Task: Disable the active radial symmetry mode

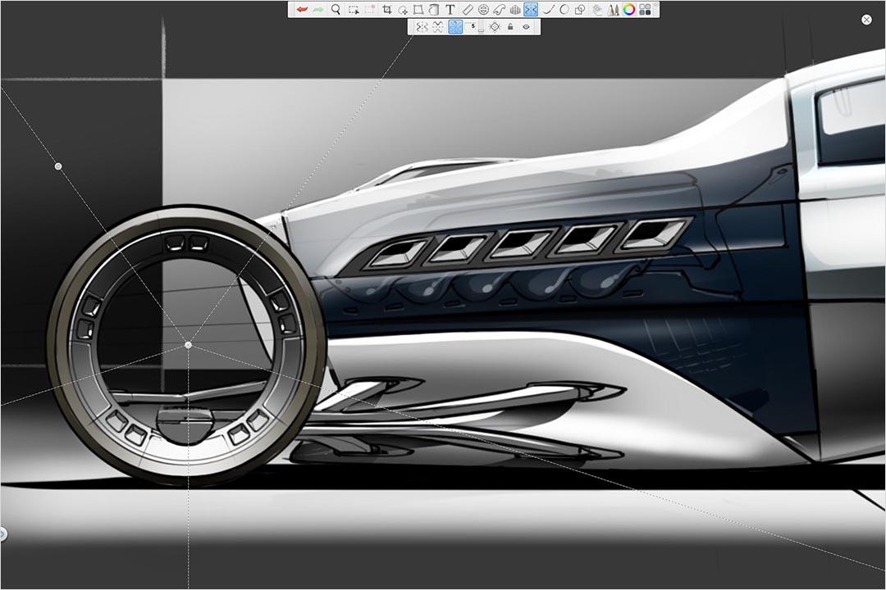Action: [x=456, y=25]
